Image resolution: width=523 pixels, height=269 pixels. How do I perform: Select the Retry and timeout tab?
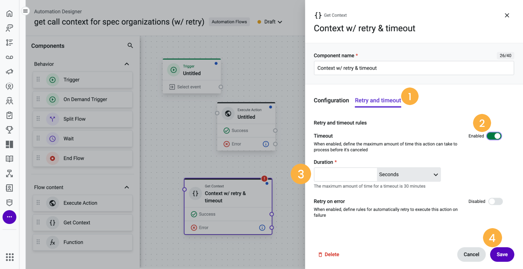(x=378, y=100)
